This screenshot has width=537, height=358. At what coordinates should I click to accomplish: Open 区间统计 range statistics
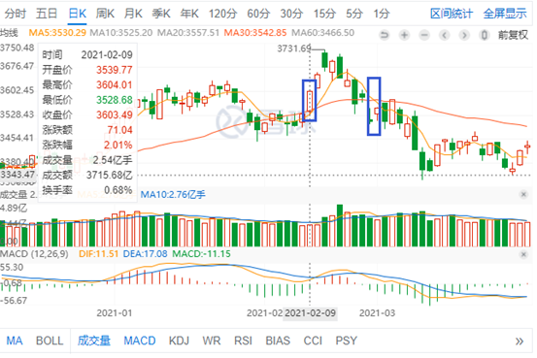[452, 14]
